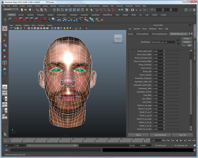
Task: Open the Animation menu set dropdown
Action: pos(11,10)
